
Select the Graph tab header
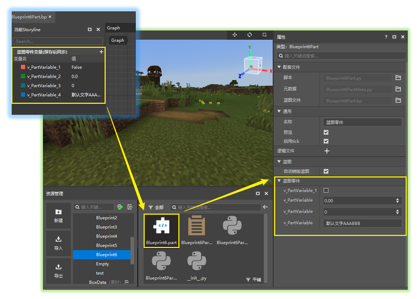pos(113,28)
